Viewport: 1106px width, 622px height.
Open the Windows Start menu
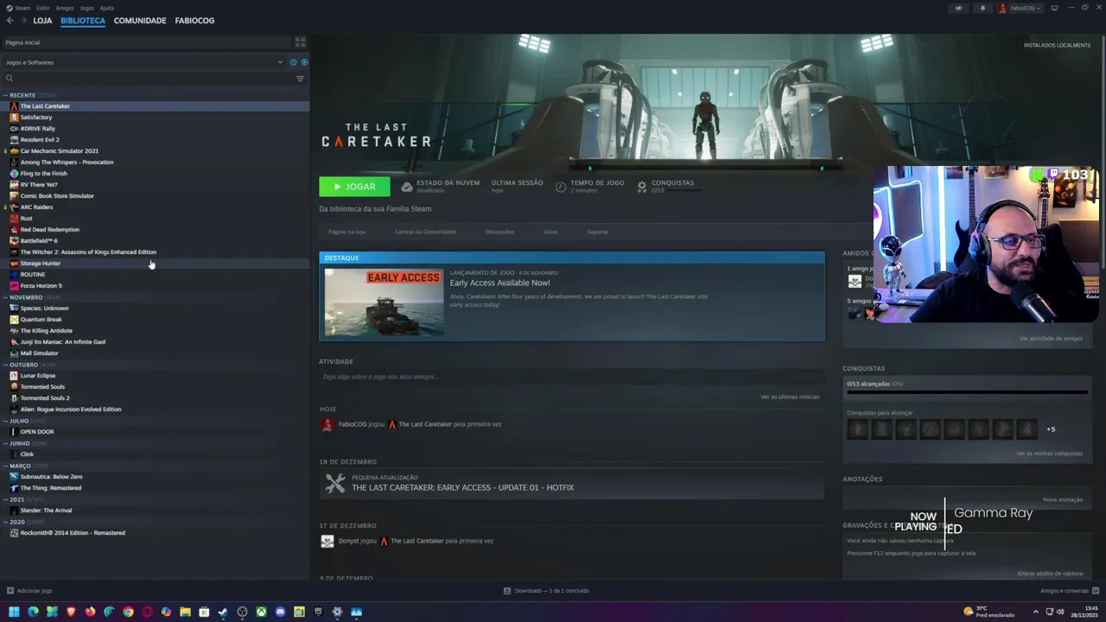pos(14,612)
